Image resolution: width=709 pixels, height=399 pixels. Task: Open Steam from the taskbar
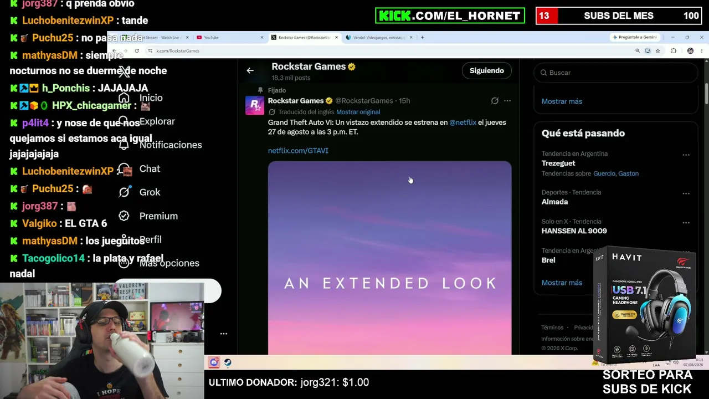point(228,362)
